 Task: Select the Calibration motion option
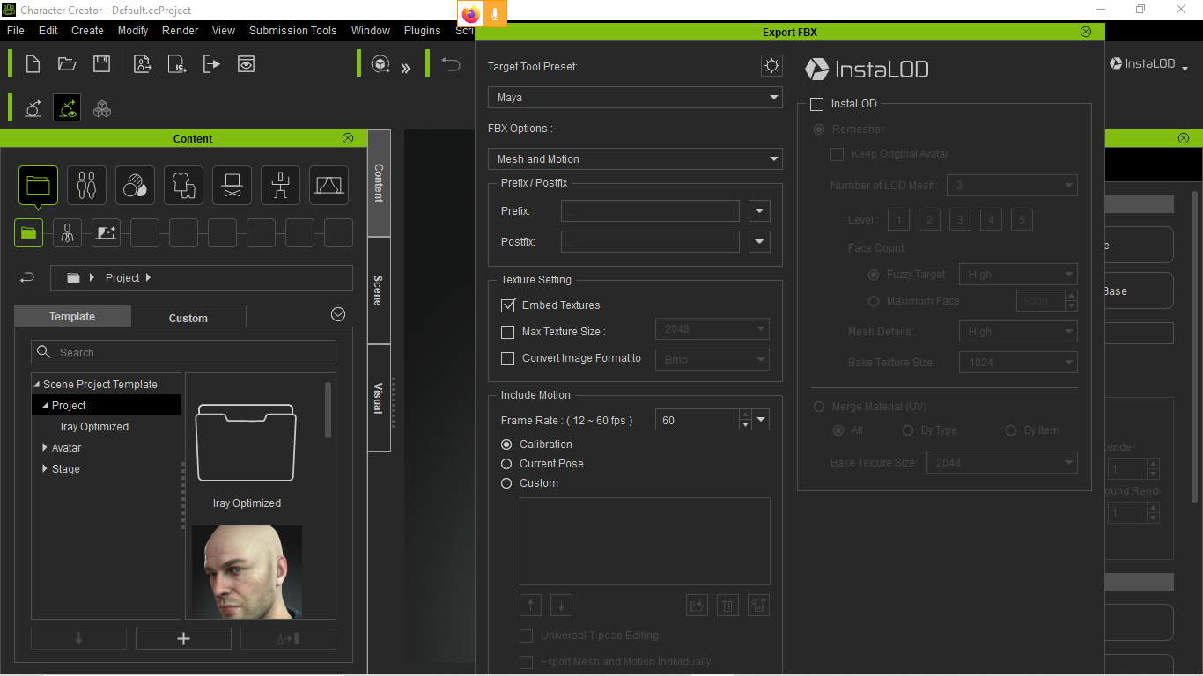click(506, 445)
